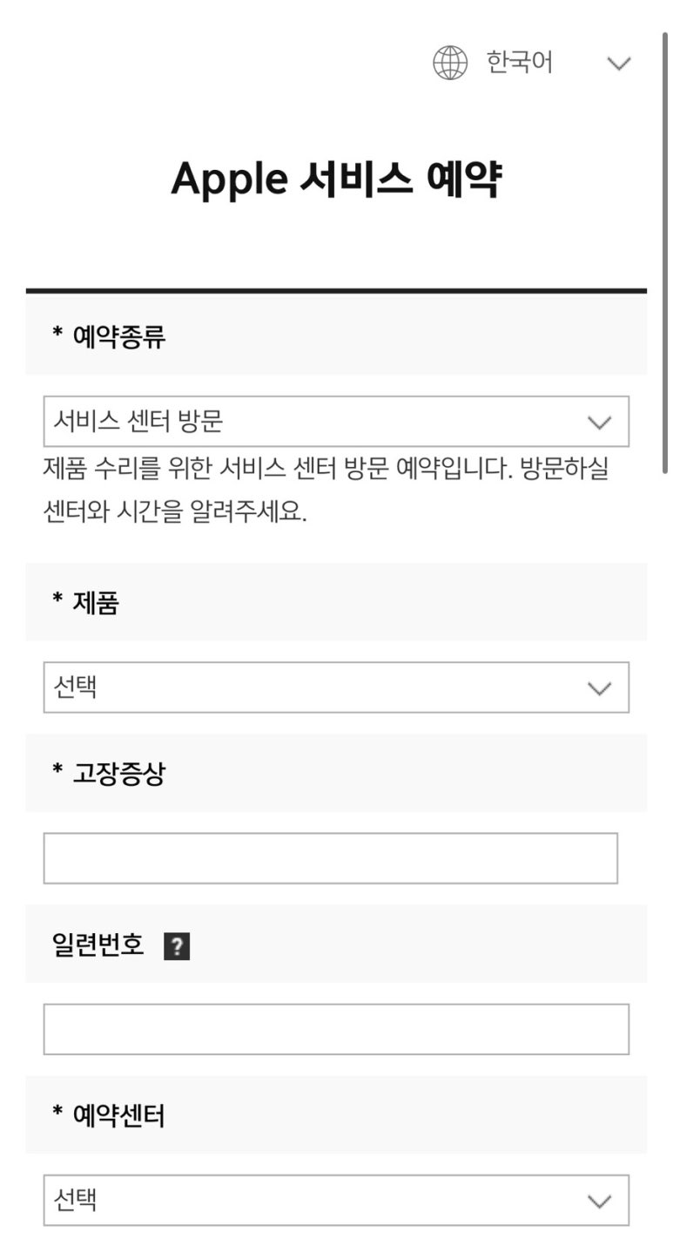Click the 제품 section label
673x1246 pixels.
85,602
